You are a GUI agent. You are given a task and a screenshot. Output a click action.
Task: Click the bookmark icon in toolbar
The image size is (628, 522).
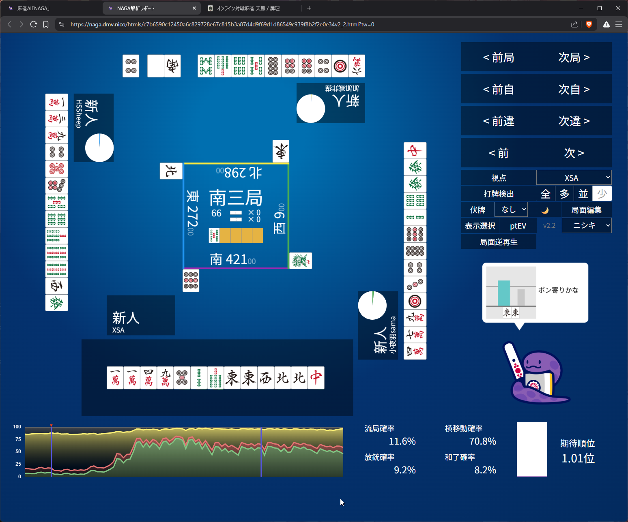pos(46,24)
